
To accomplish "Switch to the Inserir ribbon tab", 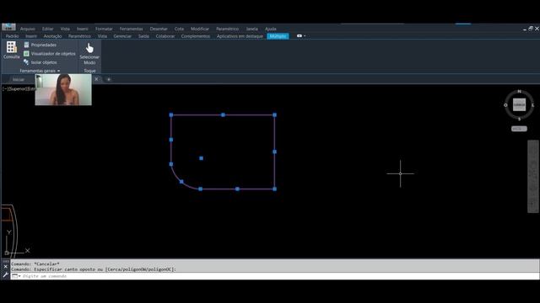I will pos(31,36).
